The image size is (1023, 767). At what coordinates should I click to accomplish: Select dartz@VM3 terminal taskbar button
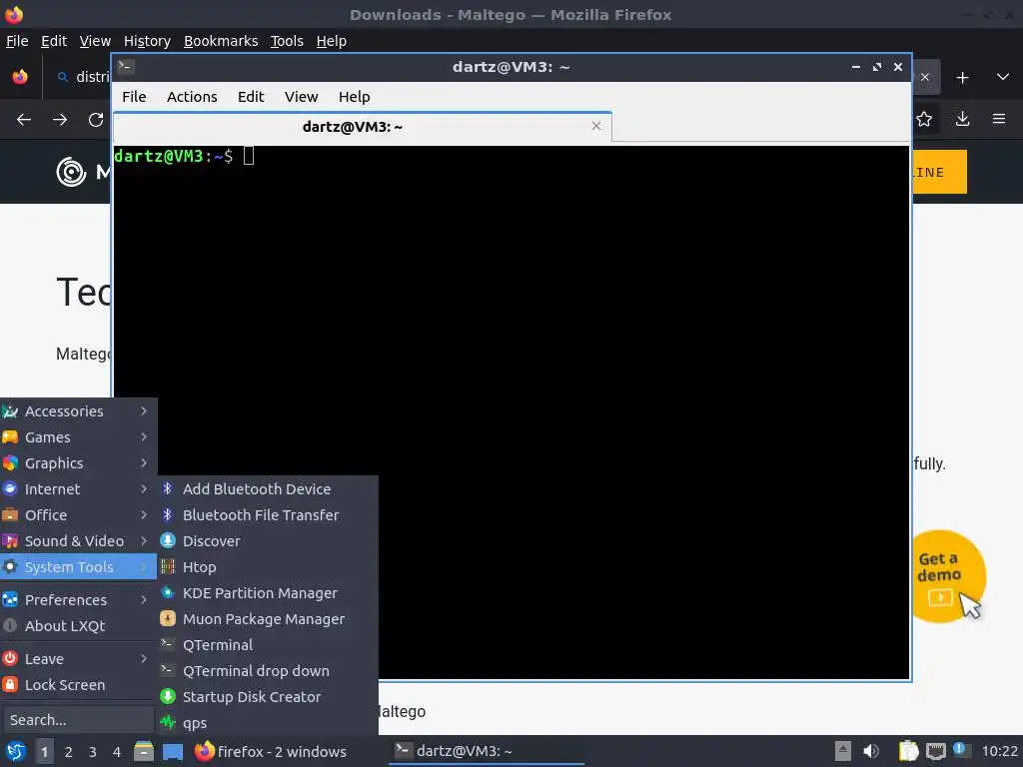(487, 751)
